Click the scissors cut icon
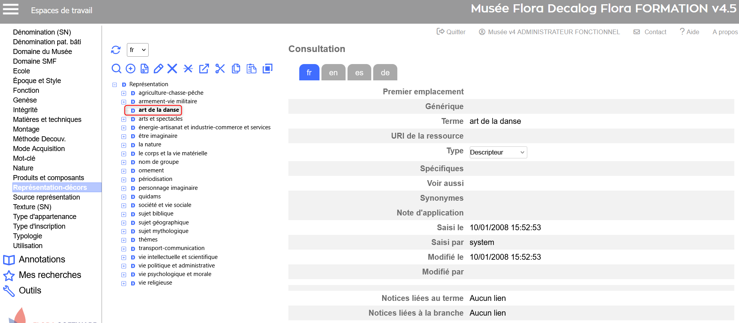Screen dimensions: 739x323 pos(220,69)
